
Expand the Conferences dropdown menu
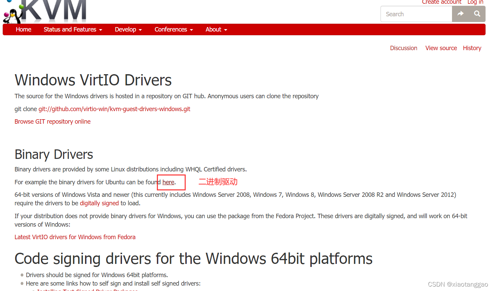(x=174, y=29)
